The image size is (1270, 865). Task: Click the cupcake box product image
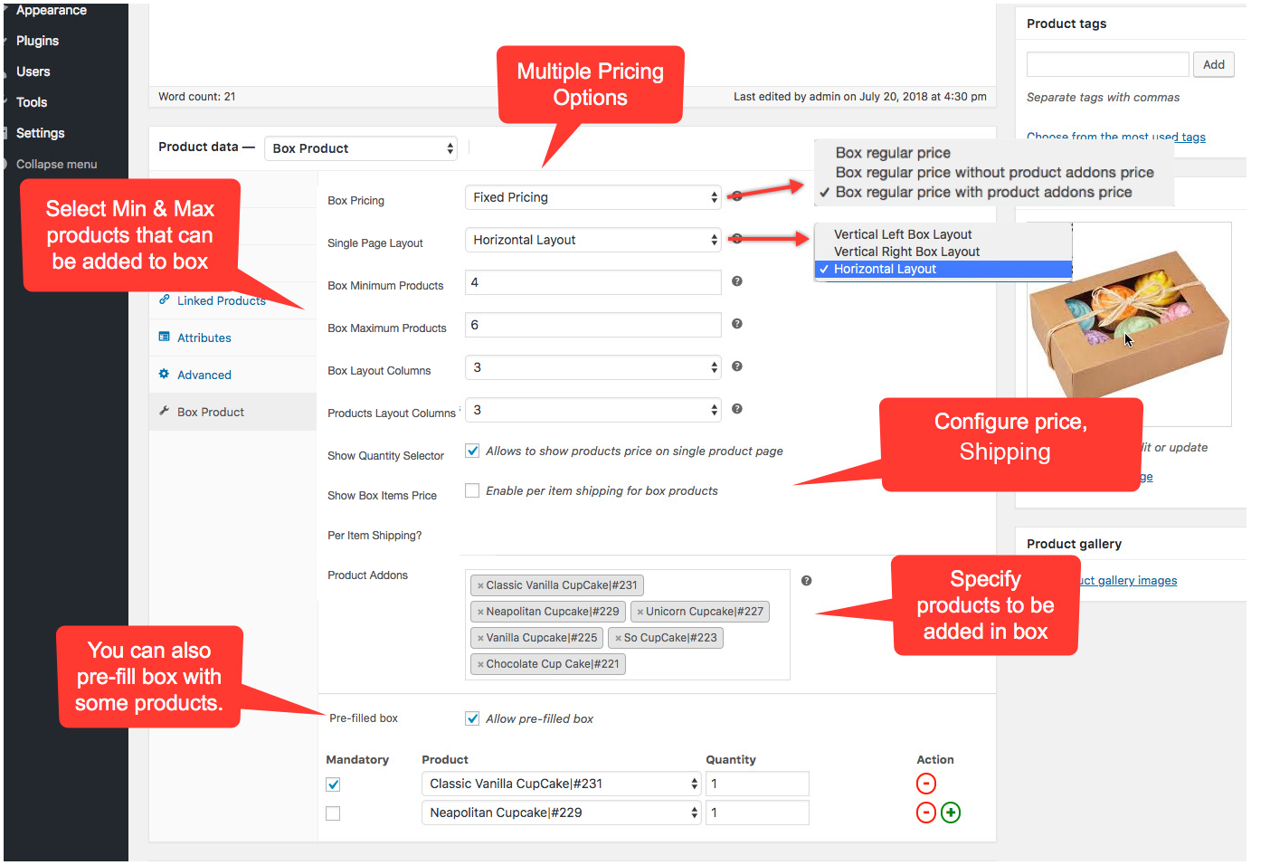click(x=1129, y=324)
